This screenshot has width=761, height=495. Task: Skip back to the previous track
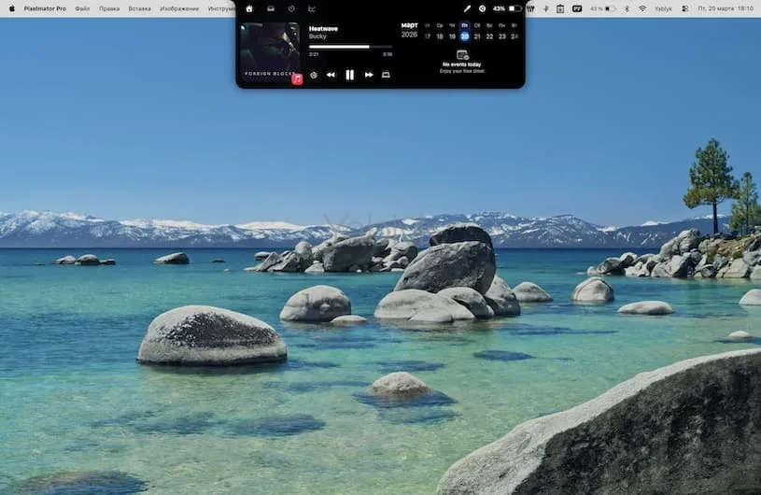(331, 75)
